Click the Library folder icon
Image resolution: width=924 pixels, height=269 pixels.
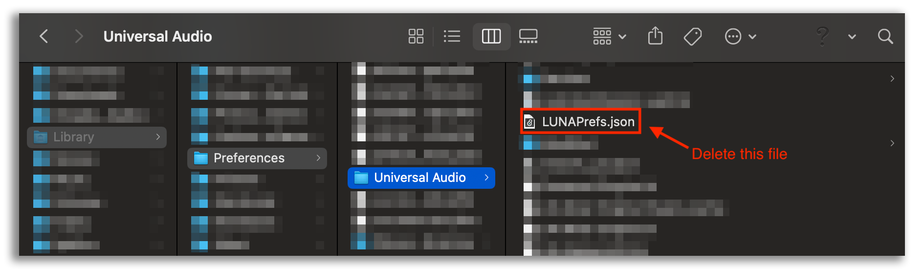click(41, 137)
